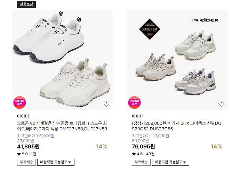Screen dimensions: 239x172
Task: Click the 선물포장 black label
Action: point(26,4)
